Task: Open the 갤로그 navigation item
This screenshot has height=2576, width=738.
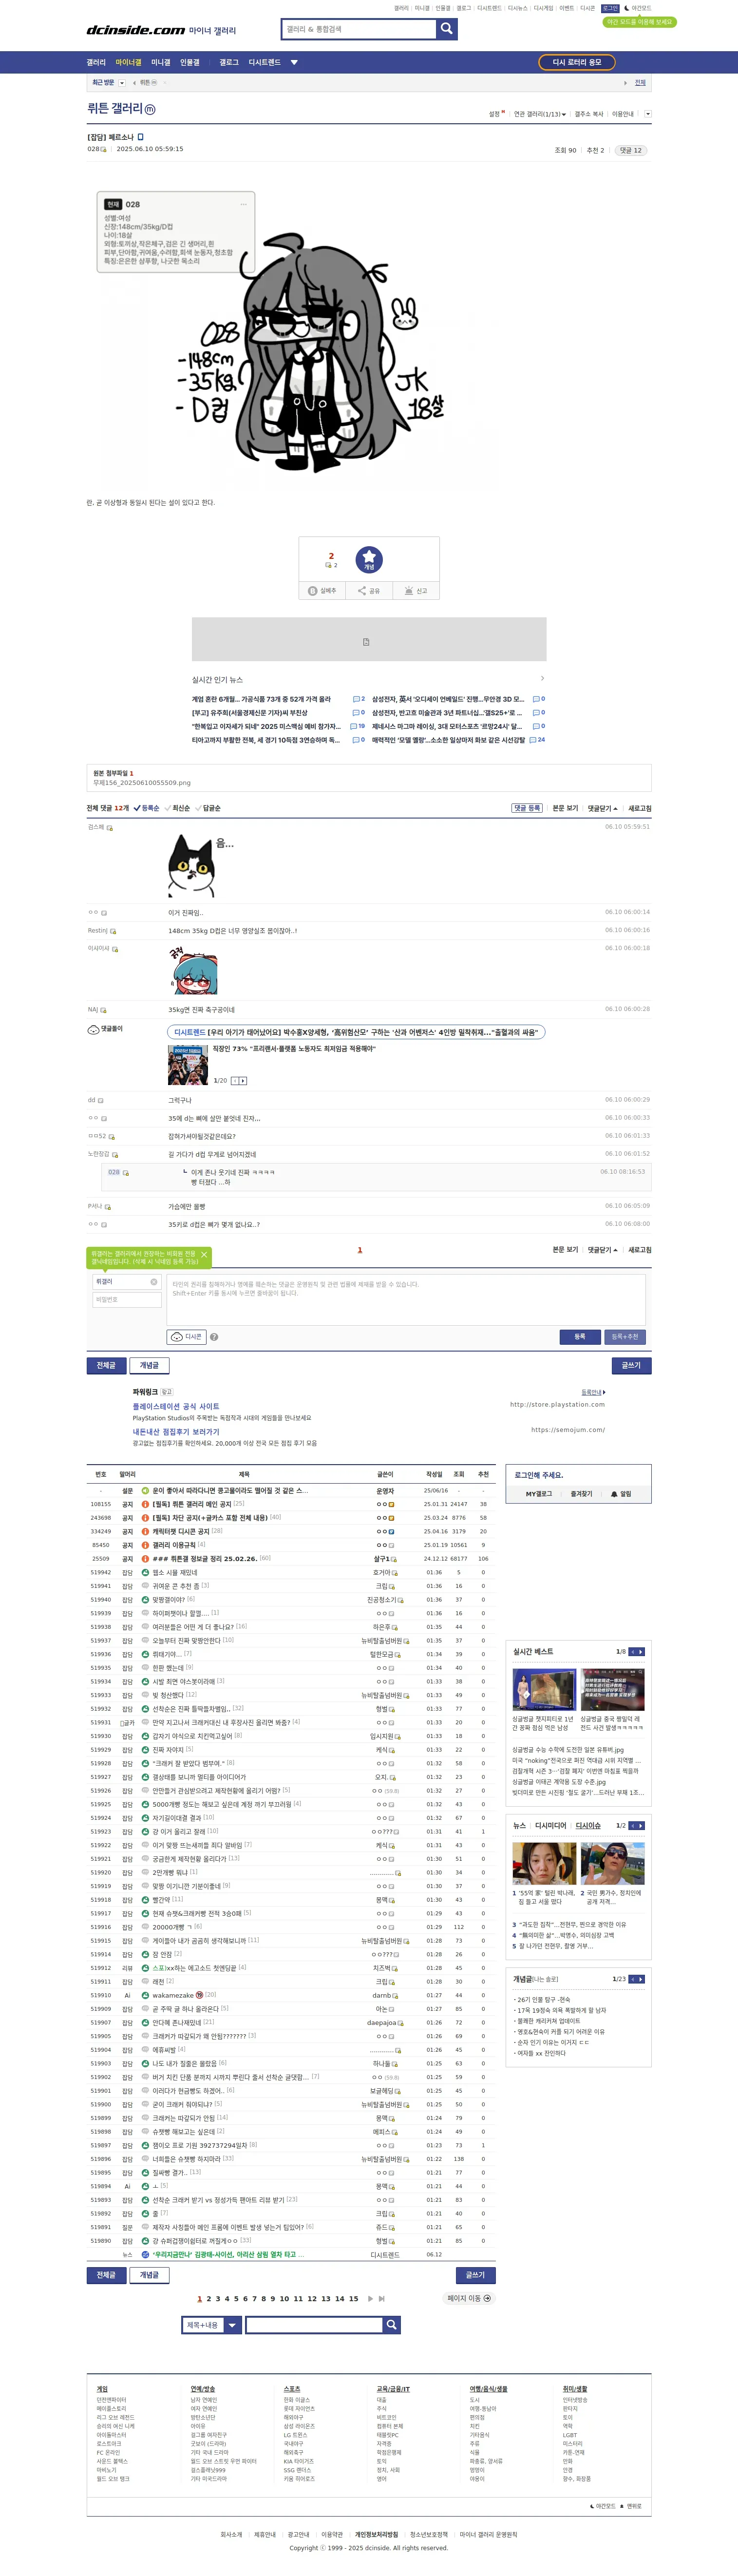Action: [x=229, y=62]
